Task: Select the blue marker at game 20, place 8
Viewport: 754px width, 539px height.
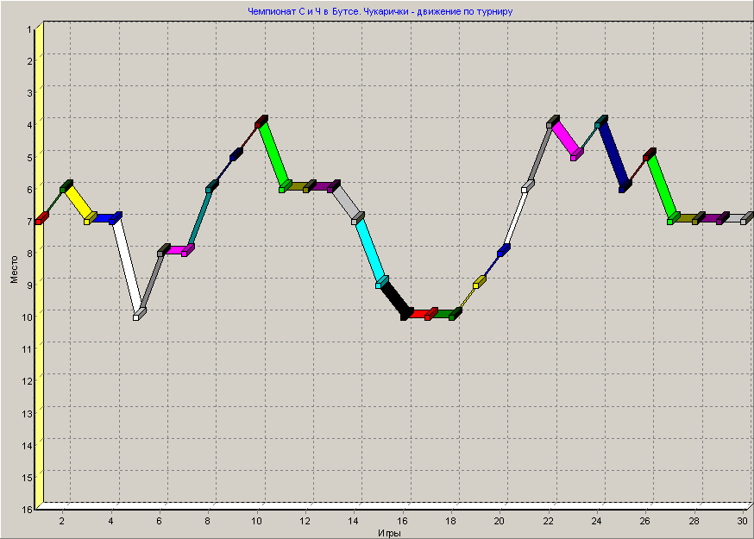Action: (x=504, y=250)
